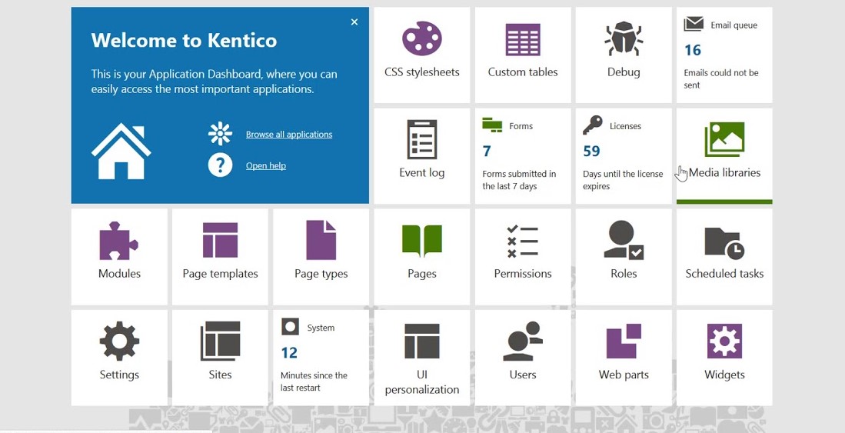Open the UI personalization layout icon
Image resolution: width=845 pixels, height=433 pixels.
pyautogui.click(x=422, y=341)
